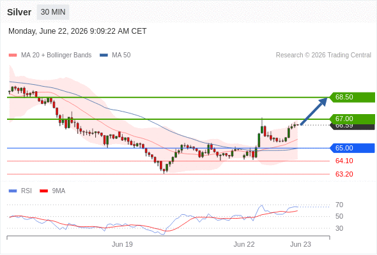Click the MA 50 legend blue swatch
The height and width of the screenshot is (255, 377).
point(104,55)
